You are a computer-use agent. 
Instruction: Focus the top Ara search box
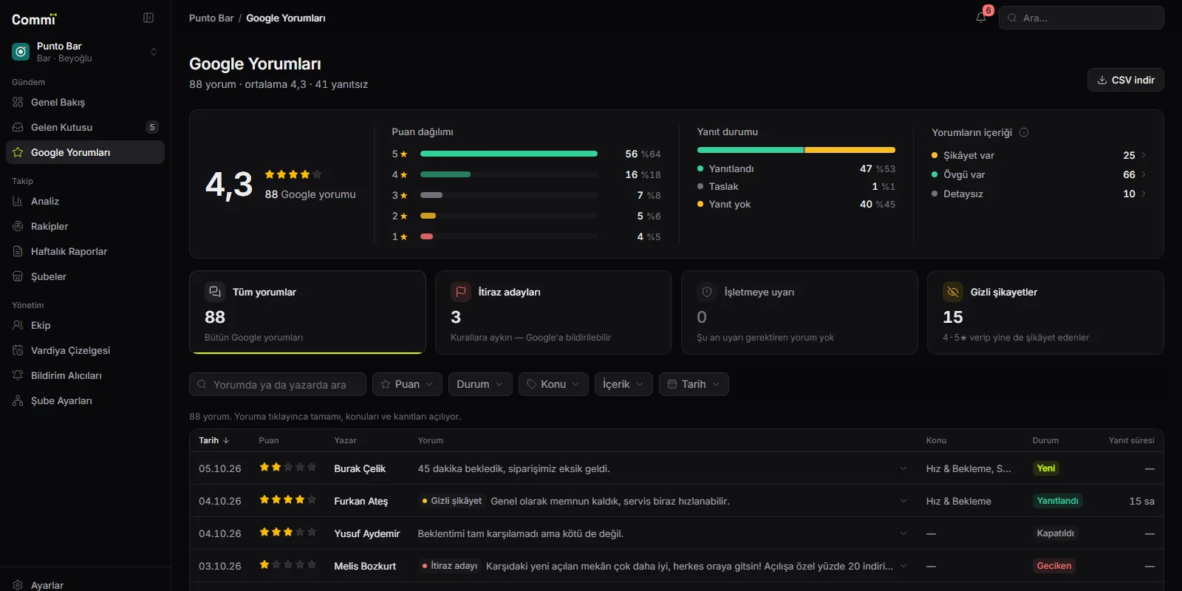click(1082, 18)
